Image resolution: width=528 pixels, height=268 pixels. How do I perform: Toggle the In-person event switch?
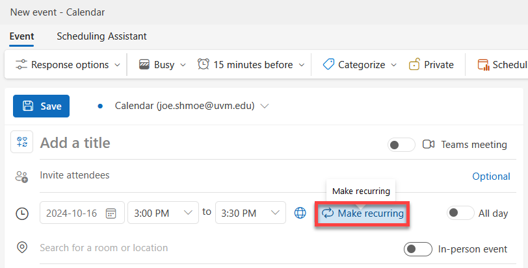pos(418,249)
